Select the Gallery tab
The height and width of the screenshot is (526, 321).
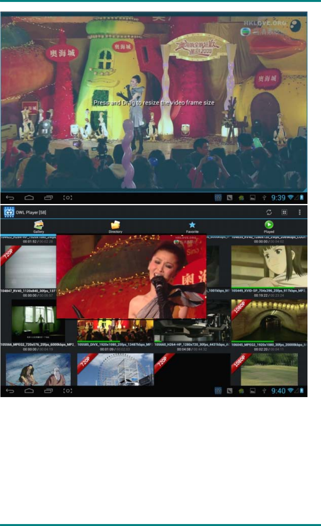(39, 226)
